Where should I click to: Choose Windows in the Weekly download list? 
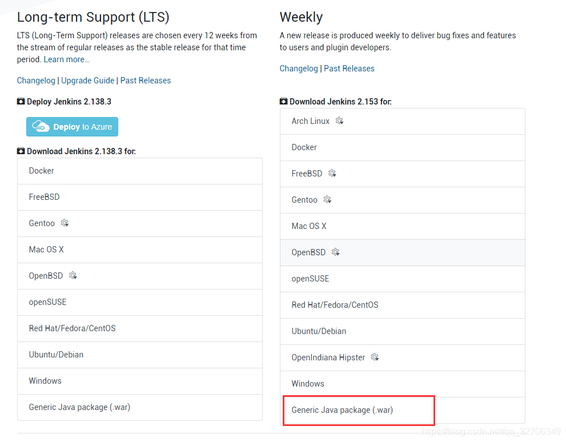pos(403,384)
